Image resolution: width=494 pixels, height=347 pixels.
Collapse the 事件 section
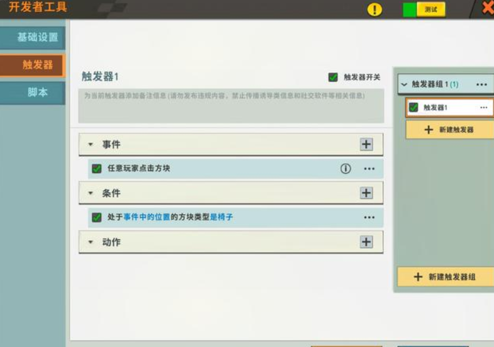coord(91,144)
